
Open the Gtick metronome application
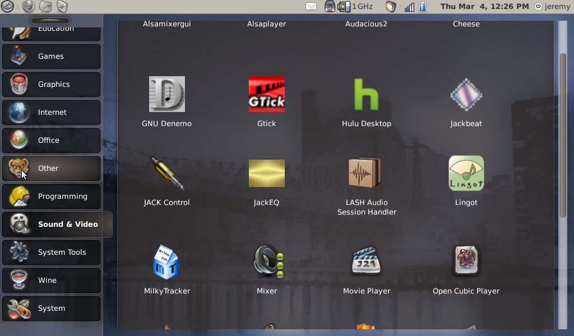pos(266,94)
